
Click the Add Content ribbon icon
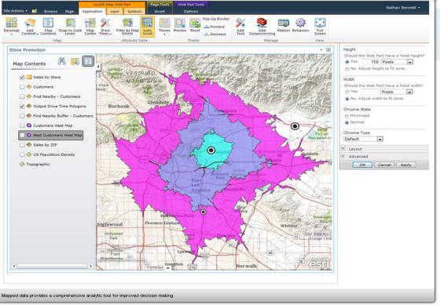(30, 26)
